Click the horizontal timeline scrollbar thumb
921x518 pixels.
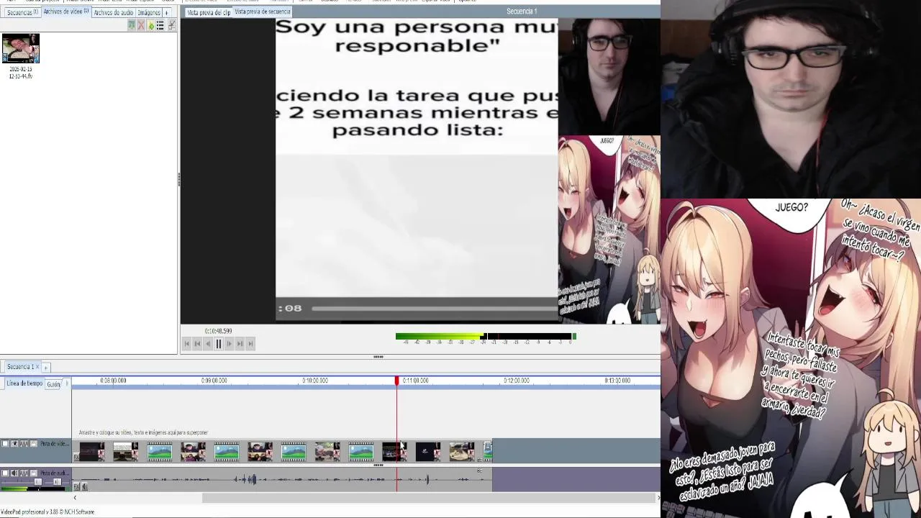430,498
